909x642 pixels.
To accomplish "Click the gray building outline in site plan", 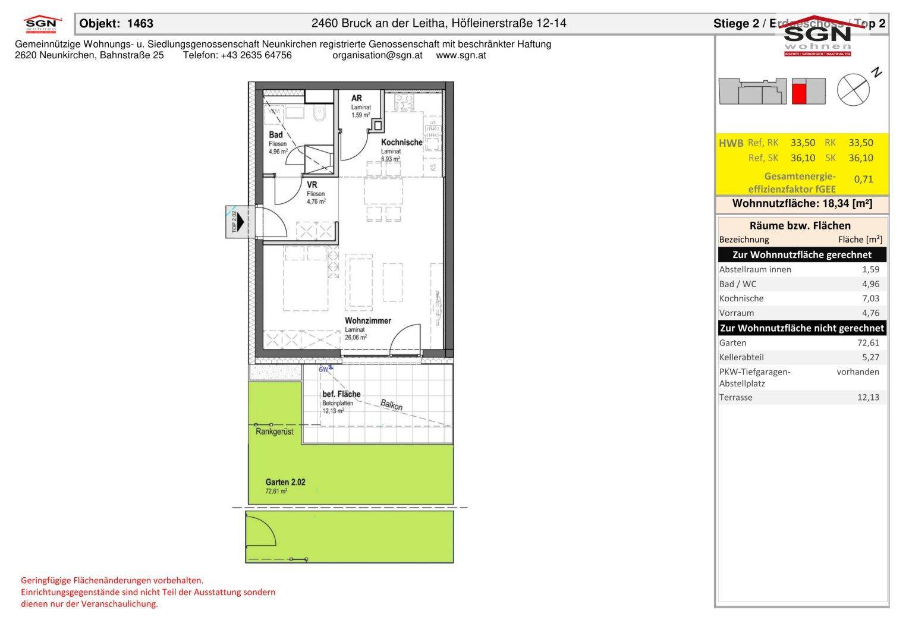I will coord(753,91).
